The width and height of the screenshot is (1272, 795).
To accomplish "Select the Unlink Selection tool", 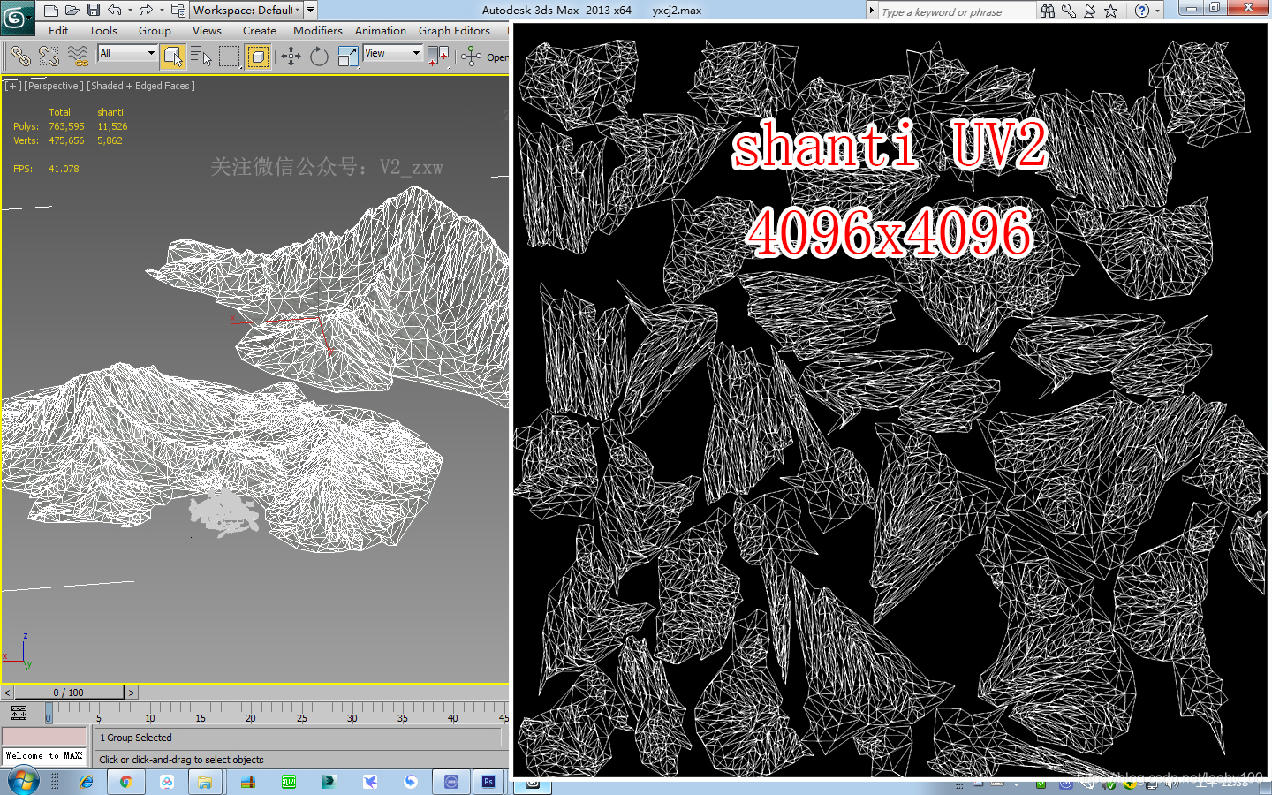I will pyautogui.click(x=49, y=57).
